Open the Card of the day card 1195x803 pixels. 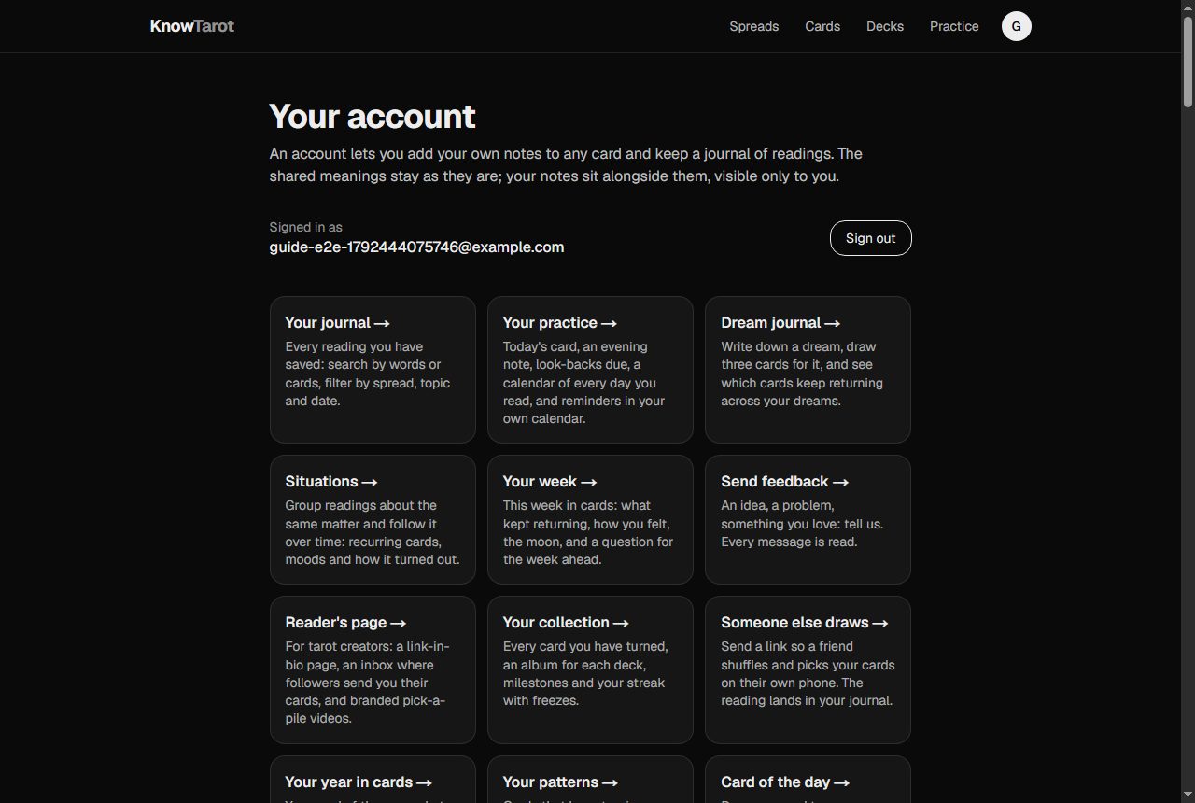click(x=808, y=780)
